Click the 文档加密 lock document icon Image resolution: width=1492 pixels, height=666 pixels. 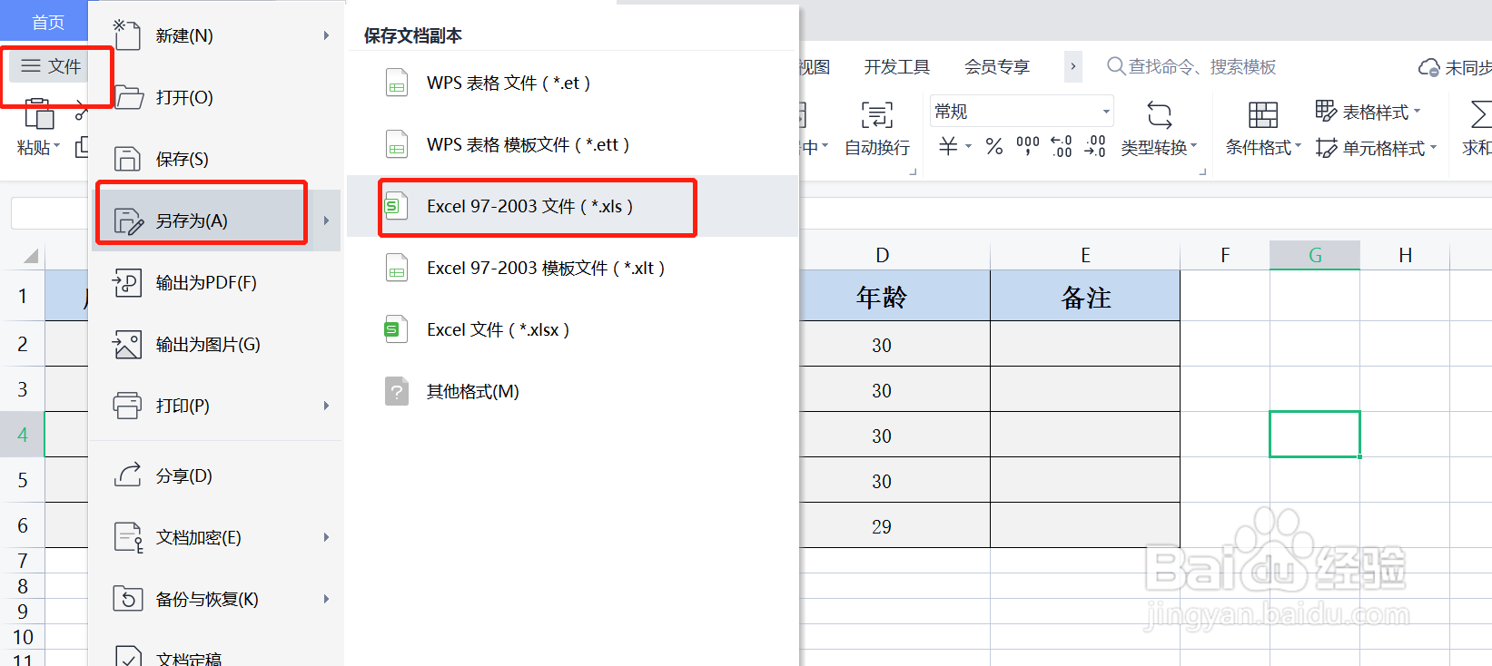128,537
